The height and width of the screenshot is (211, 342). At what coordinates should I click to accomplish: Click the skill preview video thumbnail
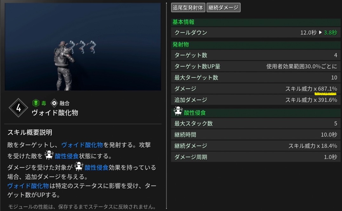83,47
